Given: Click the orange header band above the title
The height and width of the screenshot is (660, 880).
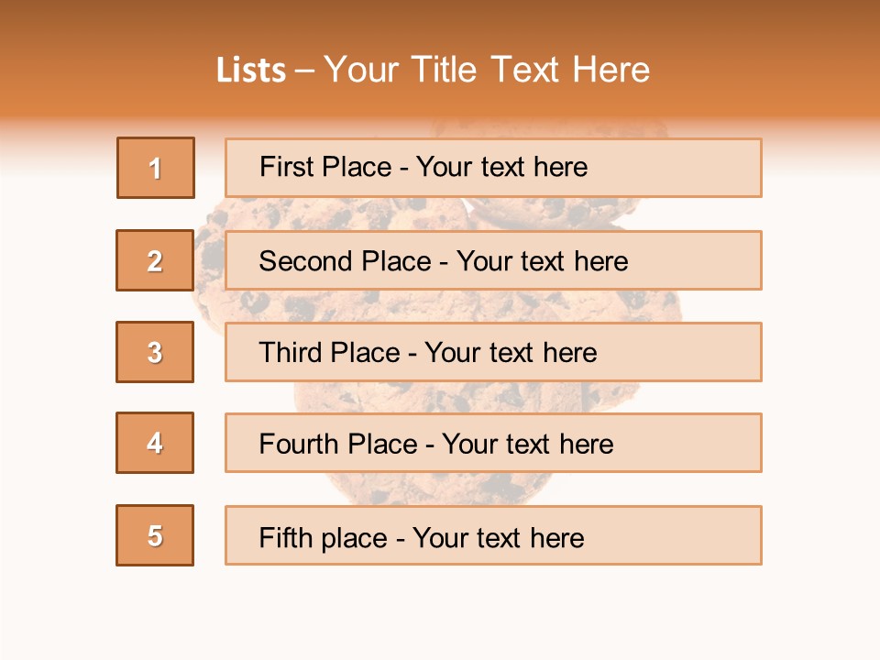Looking at the screenshot, I should [440, 23].
